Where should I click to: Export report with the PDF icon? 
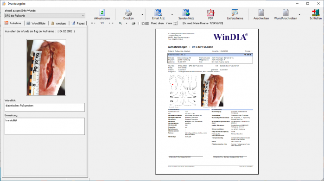point(210,12)
